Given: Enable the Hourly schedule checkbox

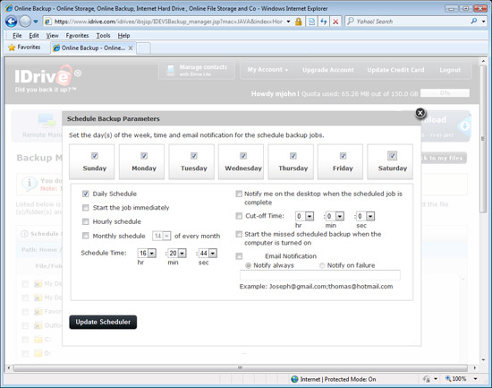Looking at the screenshot, I should pyautogui.click(x=85, y=221).
